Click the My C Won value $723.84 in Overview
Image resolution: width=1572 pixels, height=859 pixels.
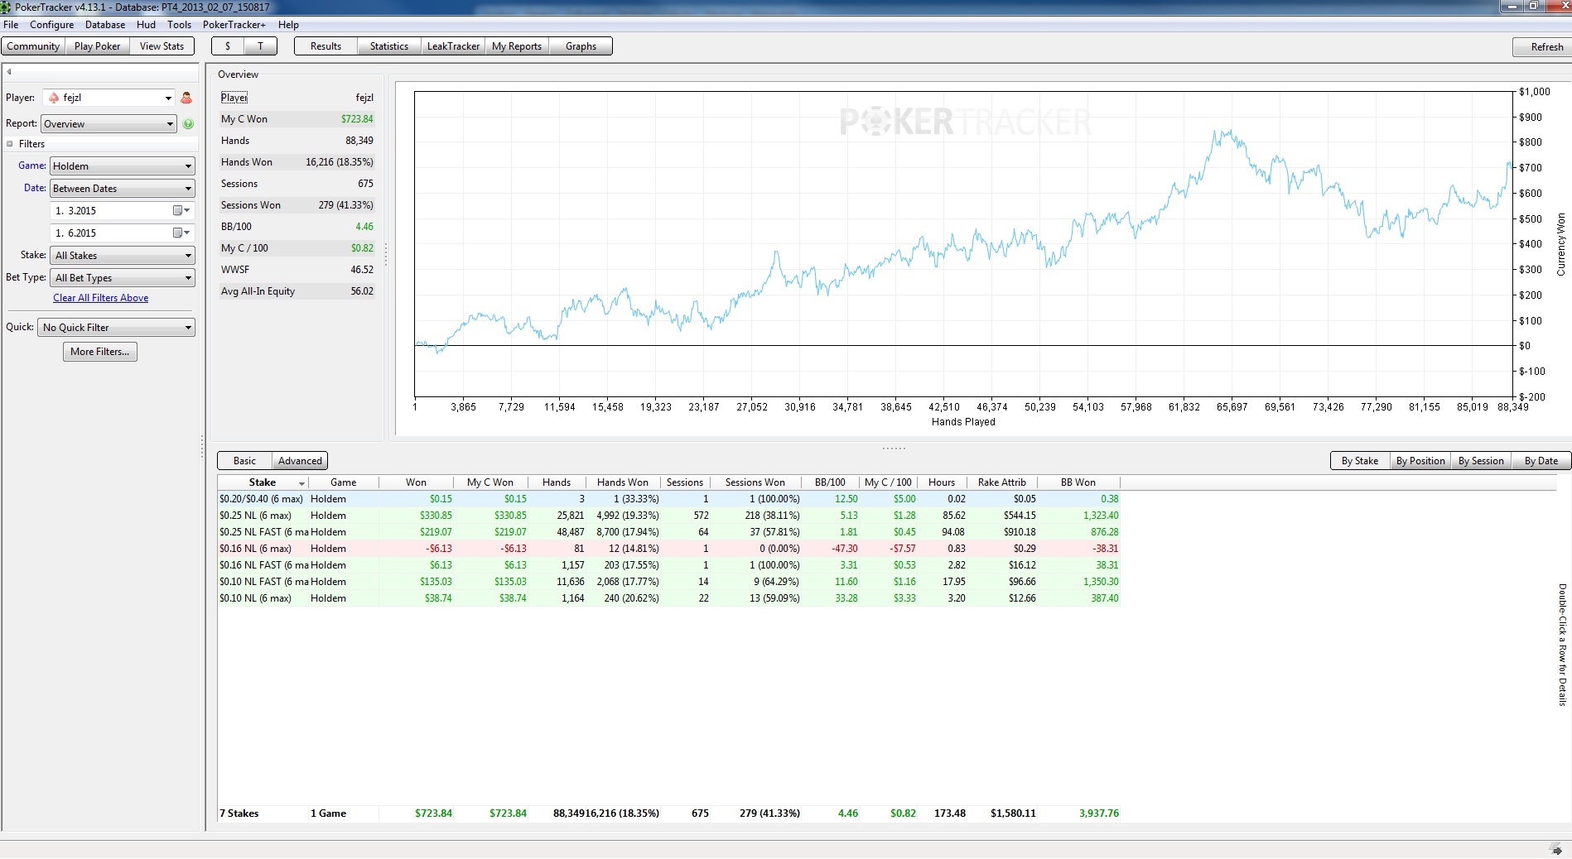pyautogui.click(x=357, y=119)
